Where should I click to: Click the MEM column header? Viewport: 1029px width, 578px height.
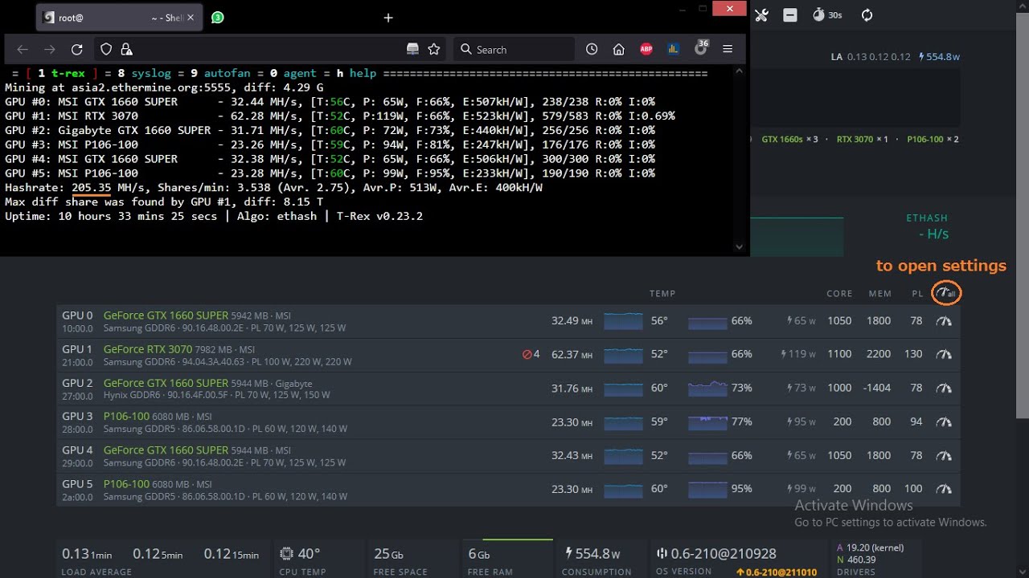coord(880,294)
